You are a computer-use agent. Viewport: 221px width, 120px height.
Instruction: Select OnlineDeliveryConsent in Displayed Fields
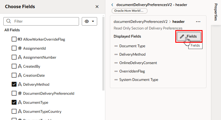pyautogui.click(x=138, y=63)
